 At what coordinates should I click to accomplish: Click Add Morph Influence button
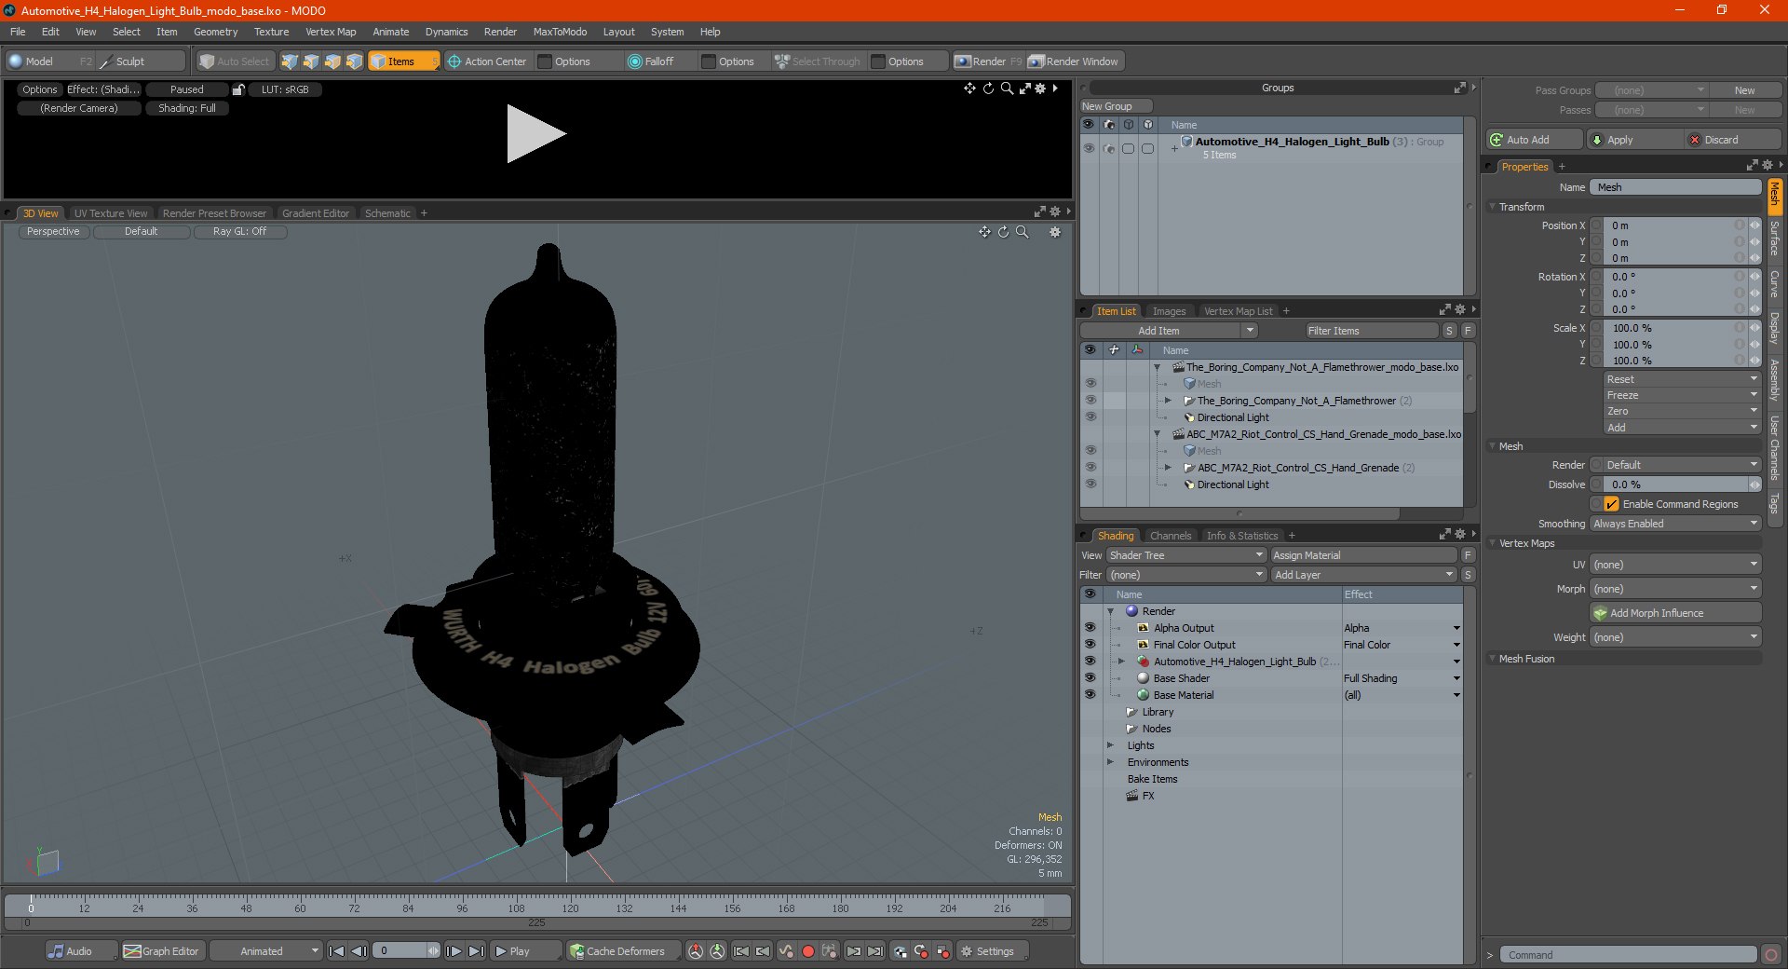click(1675, 613)
